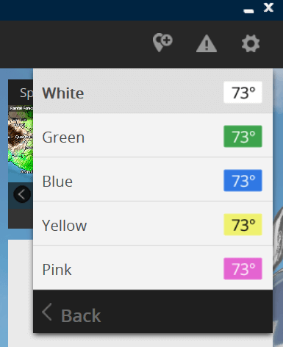
Task: Click the pink 73° swatch
Action: pos(243,269)
